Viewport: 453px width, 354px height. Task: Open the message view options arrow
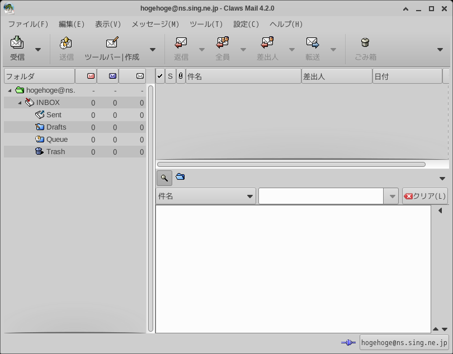442,179
